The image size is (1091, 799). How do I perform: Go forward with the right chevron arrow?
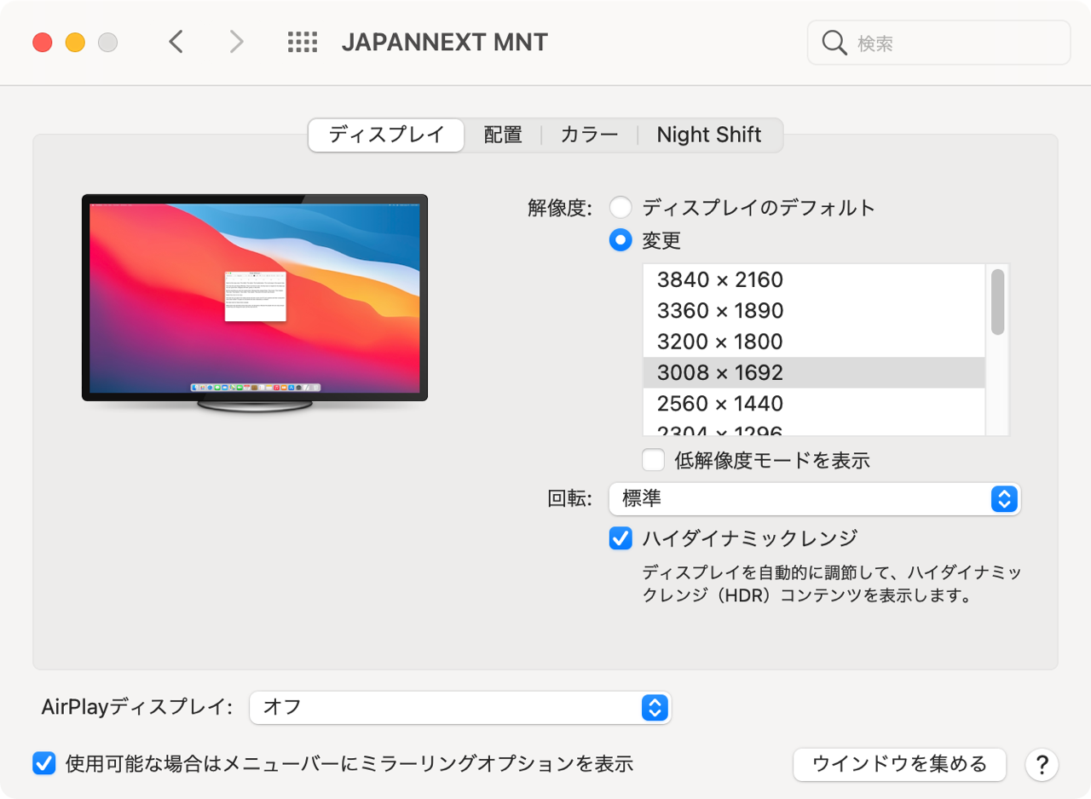click(236, 42)
